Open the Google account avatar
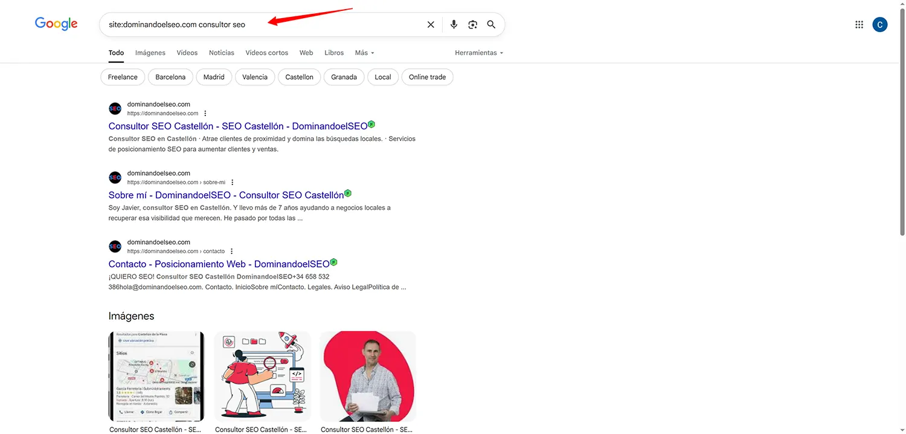The height and width of the screenshot is (434, 906). click(880, 25)
